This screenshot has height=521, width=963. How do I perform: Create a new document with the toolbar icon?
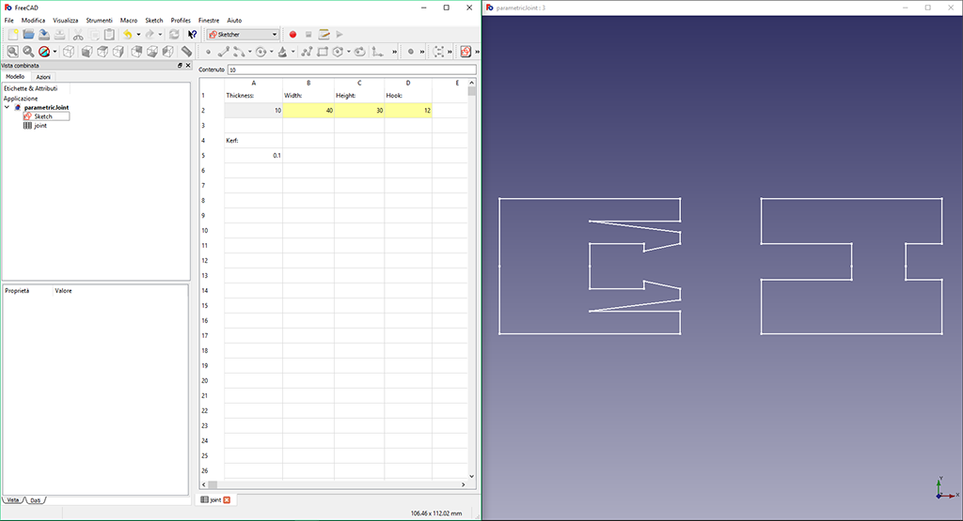[x=13, y=35]
